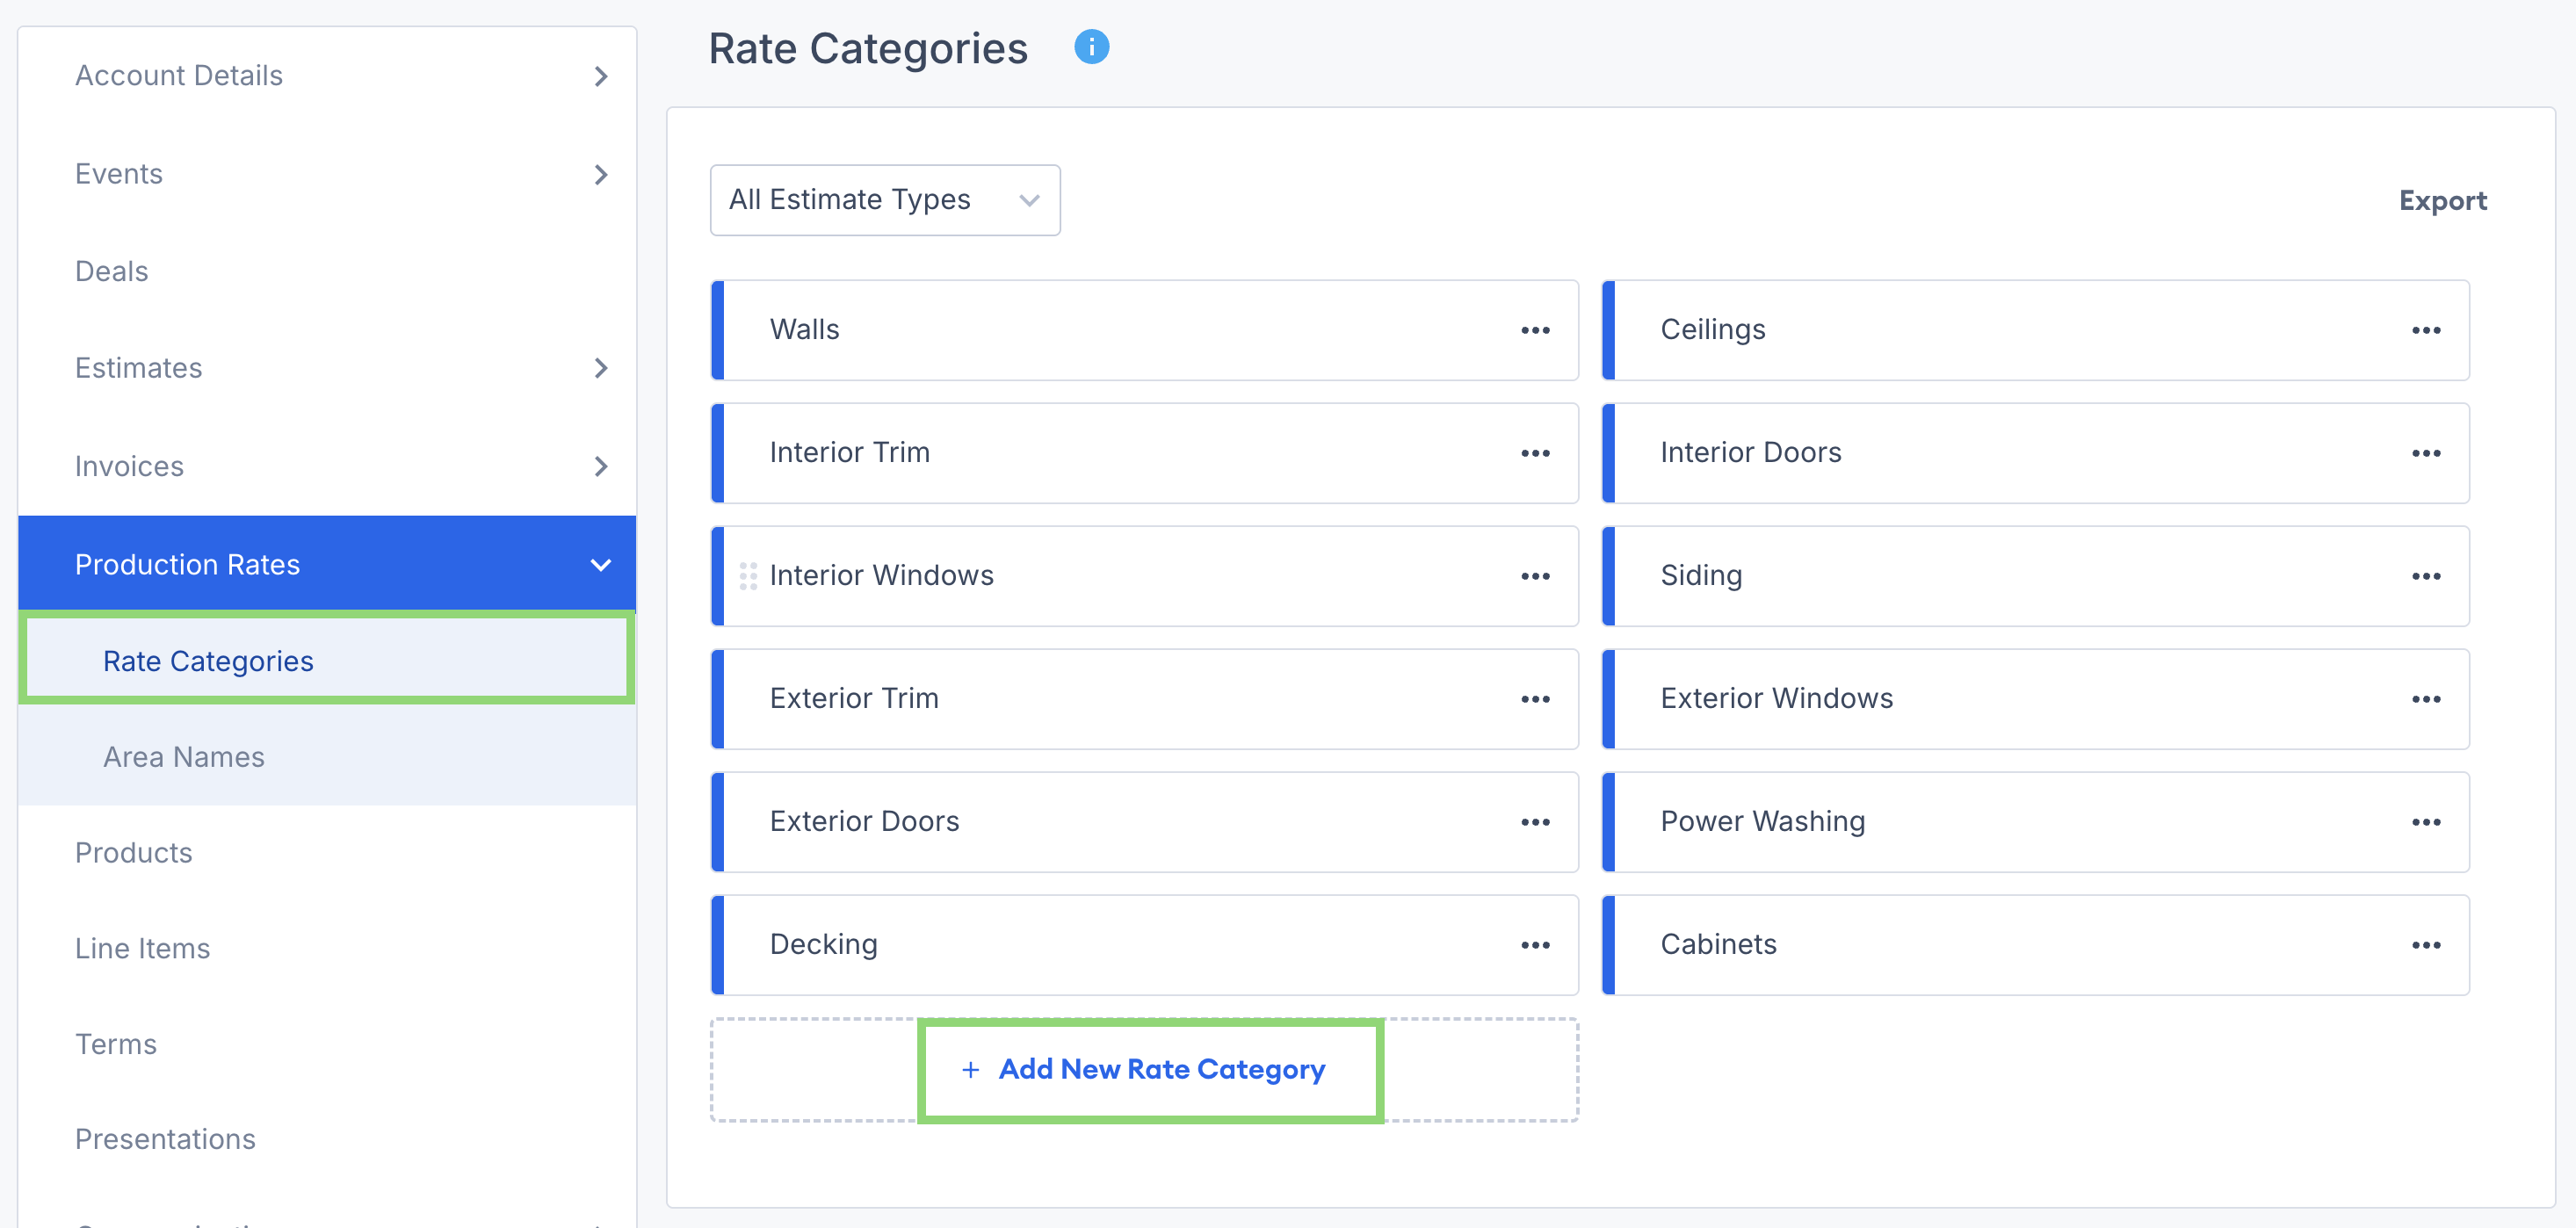
Task: Open Line Items in the sidebar
Action: pos(327,948)
